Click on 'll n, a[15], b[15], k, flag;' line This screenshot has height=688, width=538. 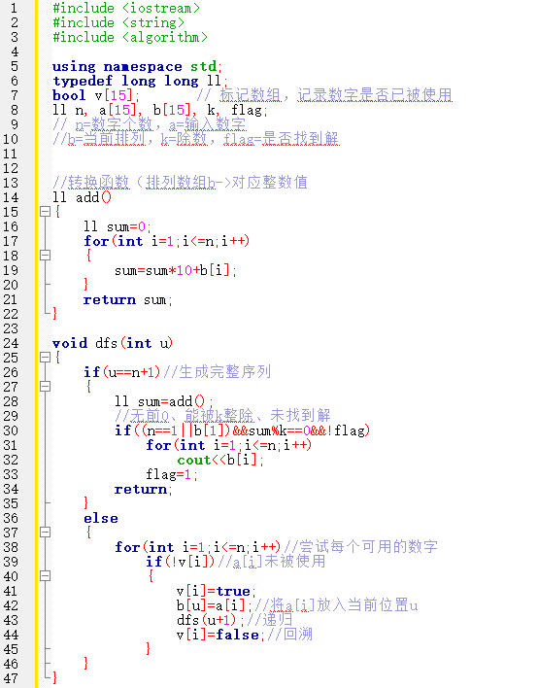160,110
